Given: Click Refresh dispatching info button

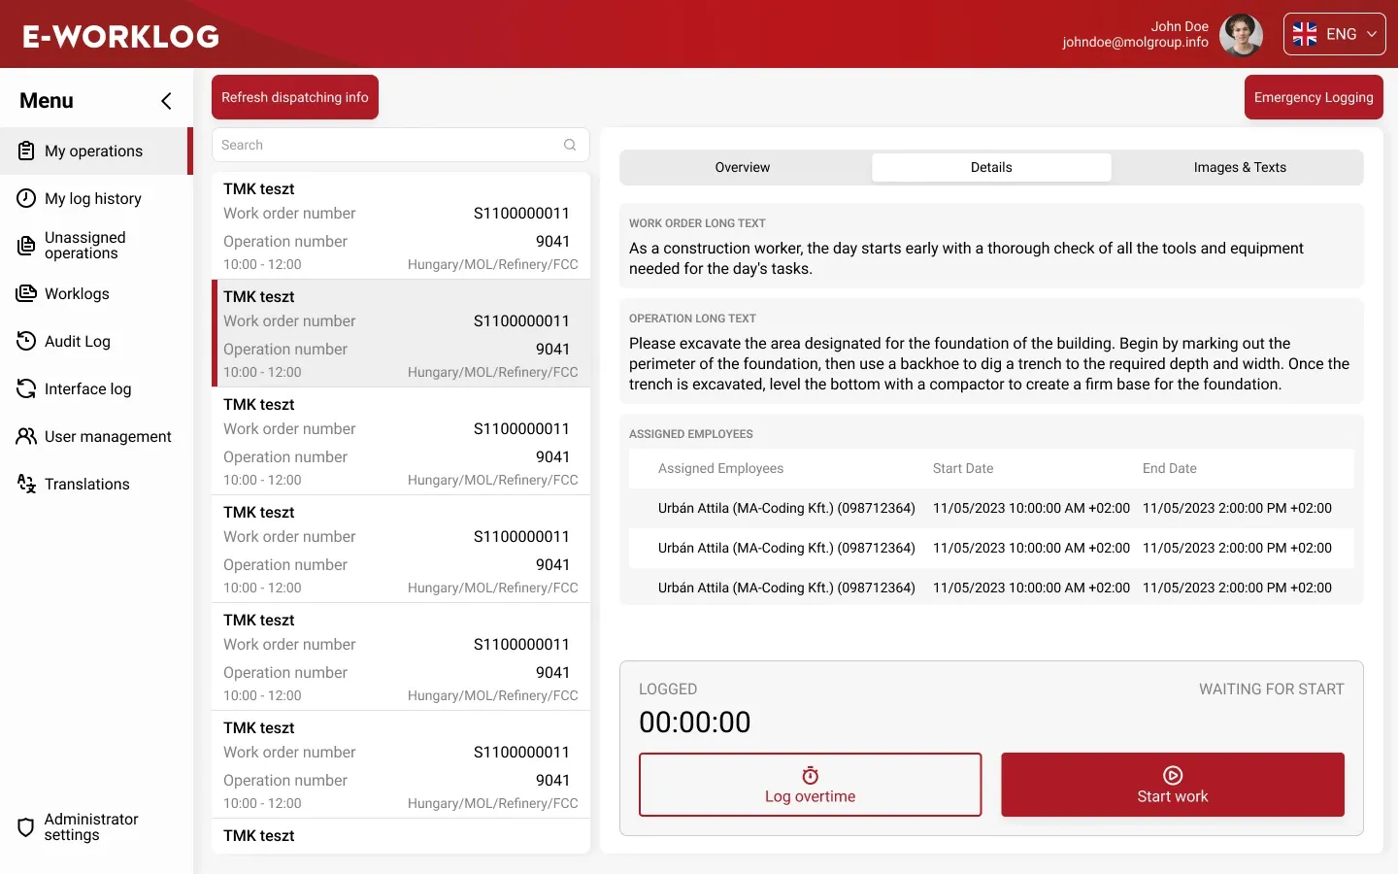Looking at the screenshot, I should (x=295, y=97).
